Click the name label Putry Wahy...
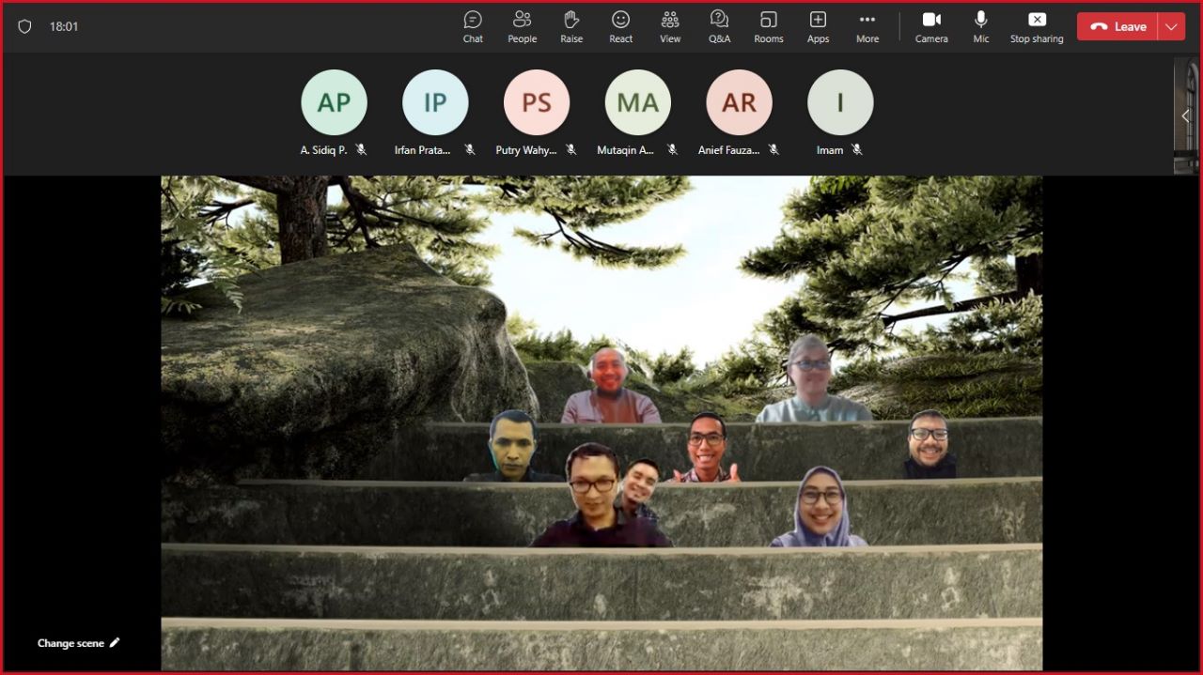The height and width of the screenshot is (675, 1203). coord(526,150)
